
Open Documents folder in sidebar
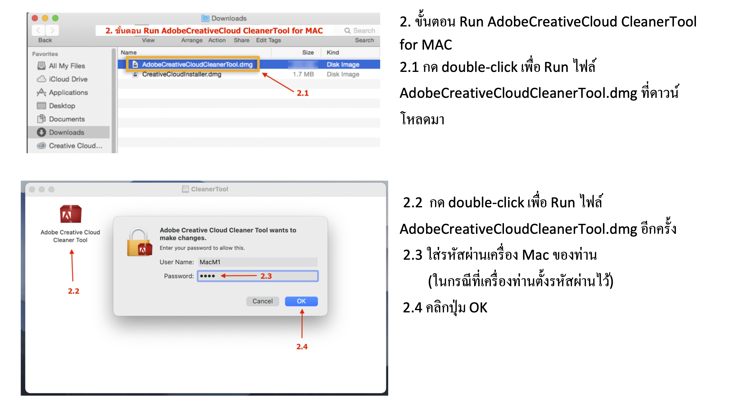pos(67,119)
